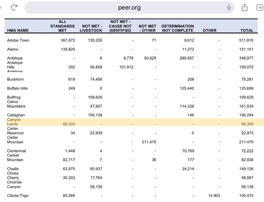Viewport: 264px width, 202px height.
Task: Select the Antelope Hills total 159,072
Action: [x=246, y=67]
